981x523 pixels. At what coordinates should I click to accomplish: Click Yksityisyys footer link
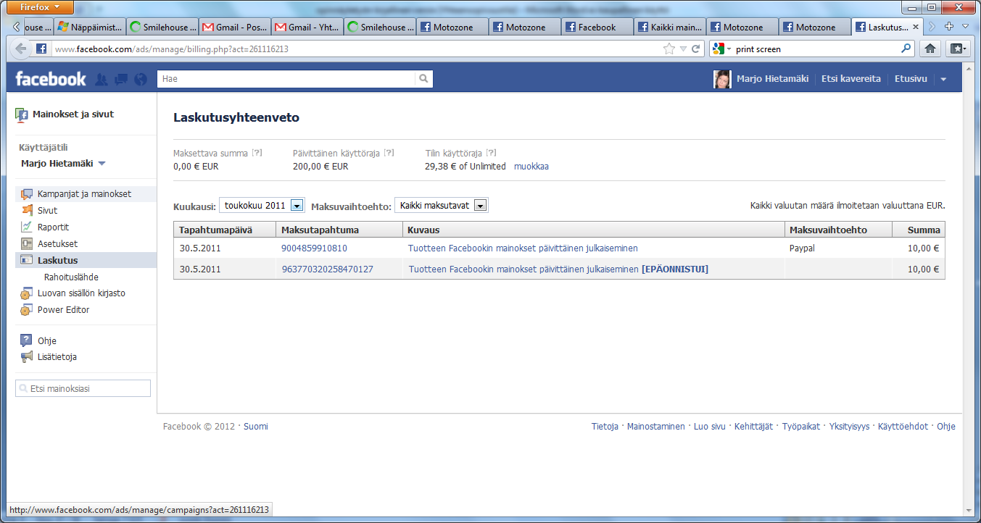tap(849, 427)
